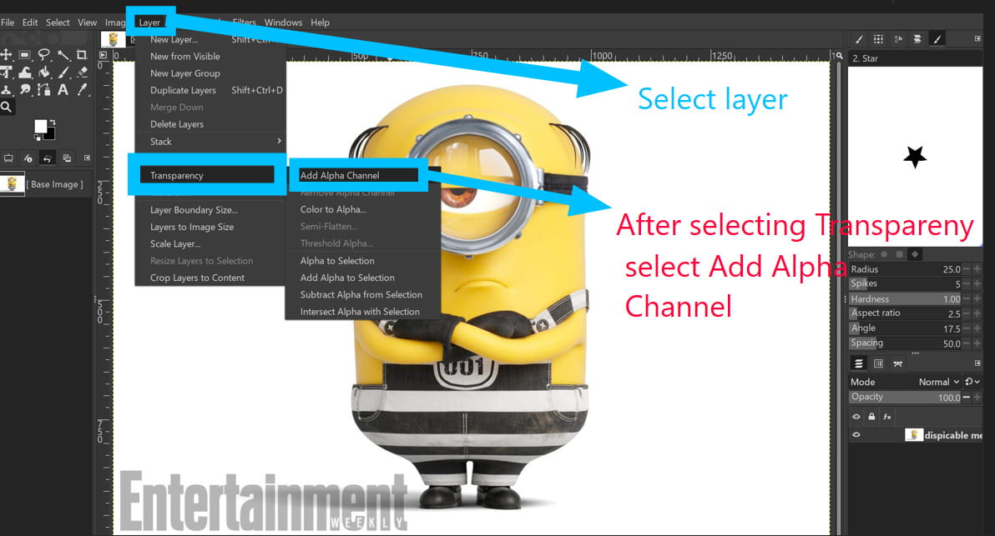Open the File menu
Viewport: 995px width, 536px height.
point(8,23)
